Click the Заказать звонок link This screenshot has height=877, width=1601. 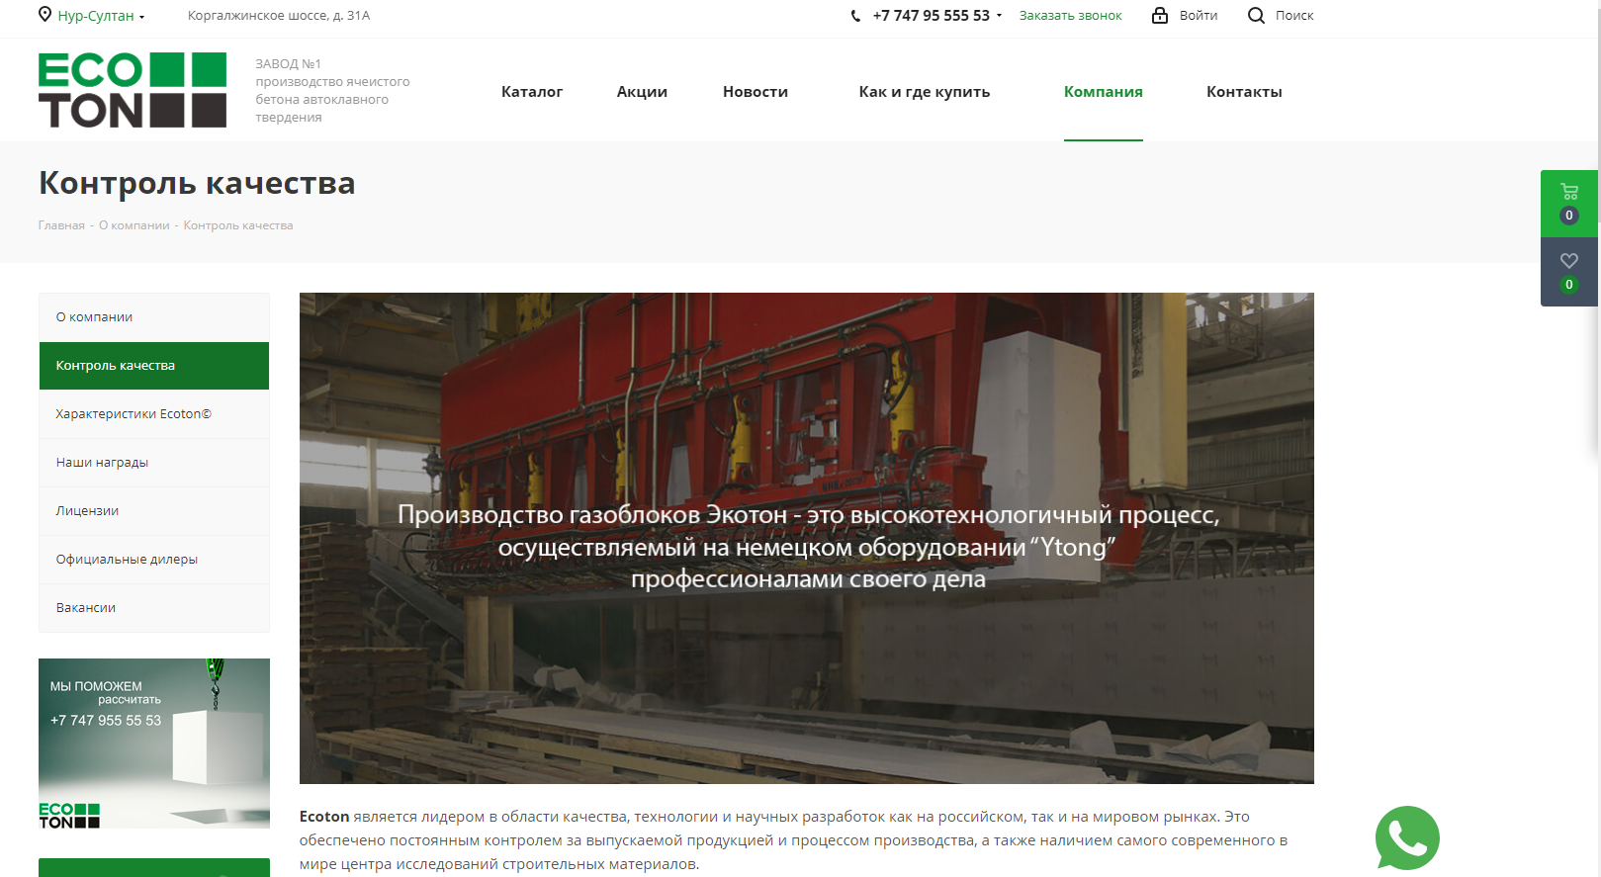pos(1071,16)
